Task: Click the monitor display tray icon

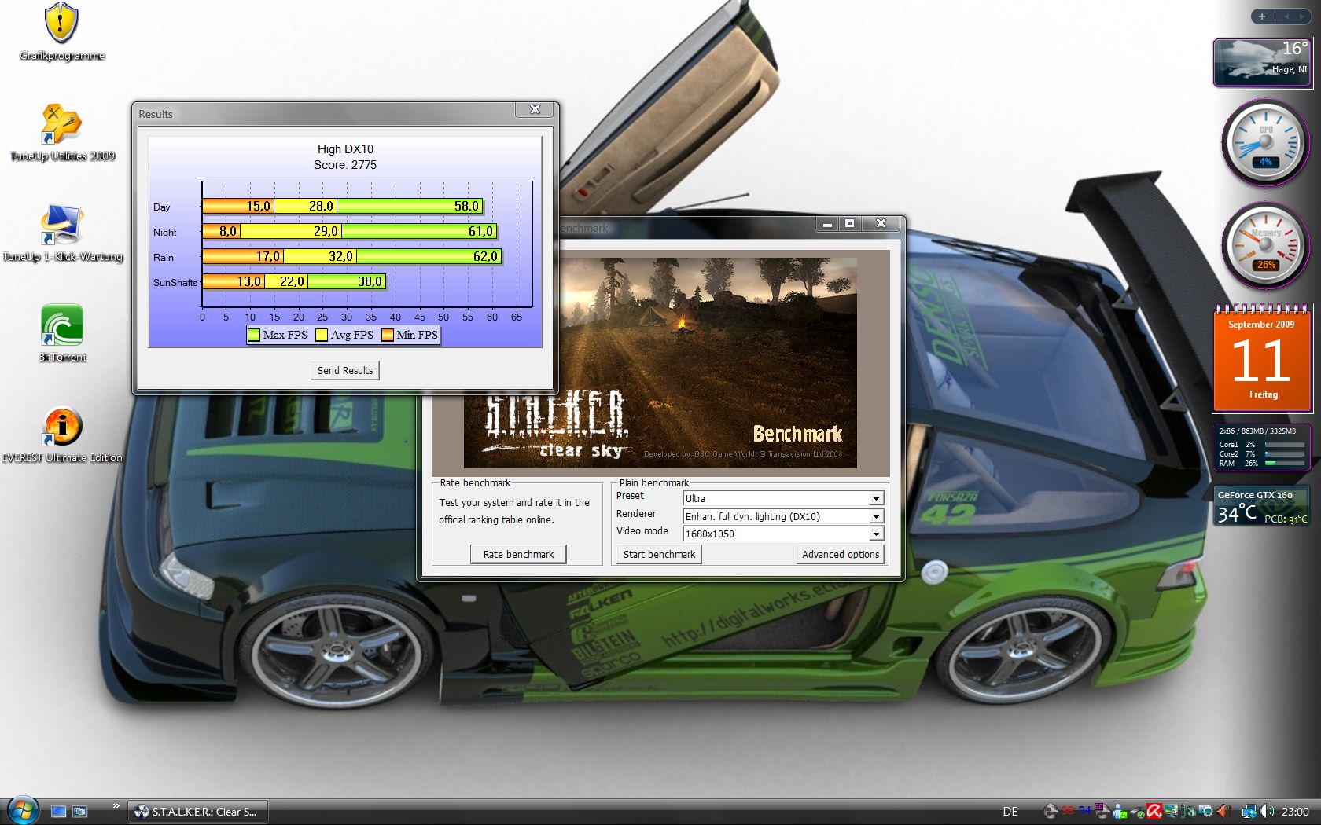Action: (1172, 812)
